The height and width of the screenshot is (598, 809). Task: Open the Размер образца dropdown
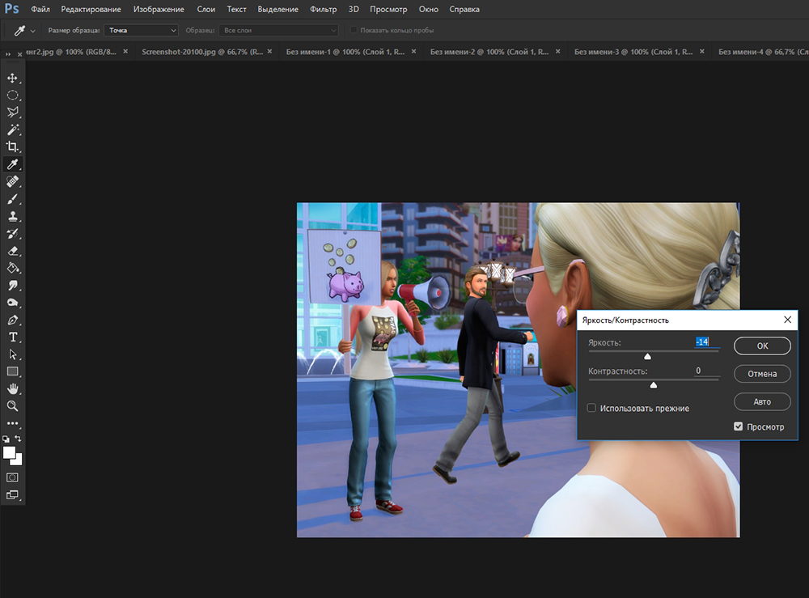(142, 31)
